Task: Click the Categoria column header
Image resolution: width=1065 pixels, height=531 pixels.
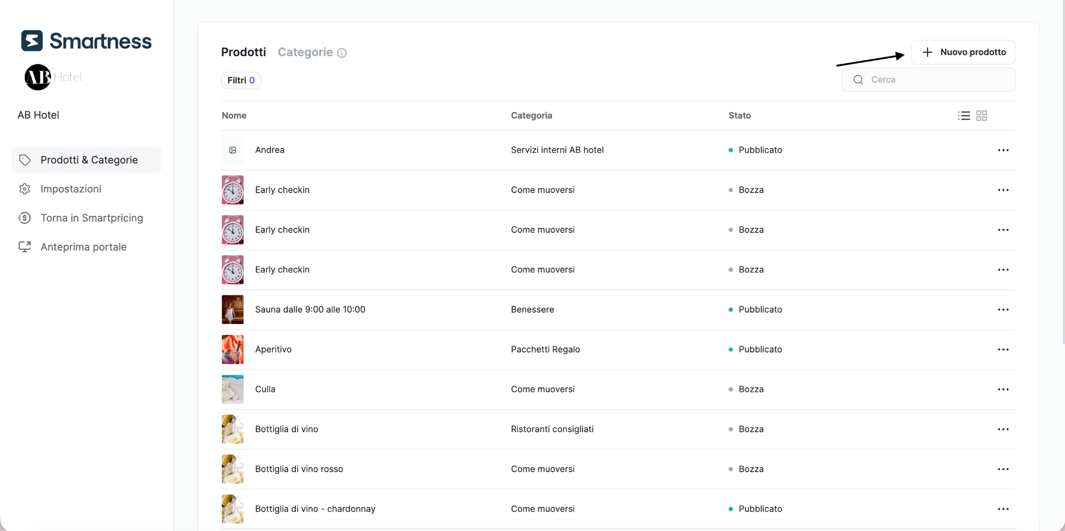Action: (531, 115)
